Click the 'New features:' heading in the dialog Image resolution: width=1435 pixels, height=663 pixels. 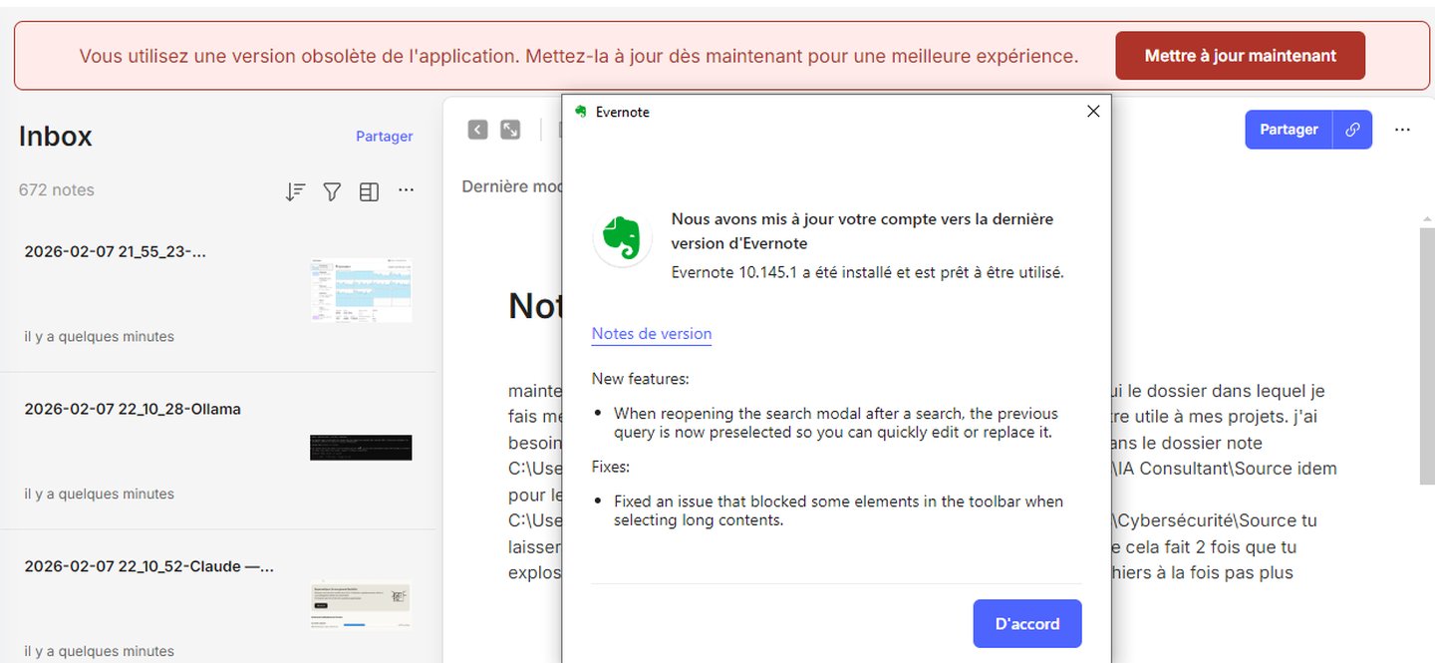pos(641,379)
